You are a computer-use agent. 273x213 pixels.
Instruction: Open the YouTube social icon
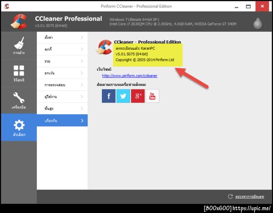[x=152, y=96]
